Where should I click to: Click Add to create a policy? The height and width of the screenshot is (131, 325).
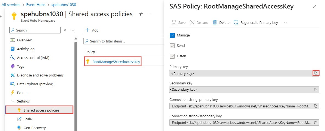tap(92, 30)
